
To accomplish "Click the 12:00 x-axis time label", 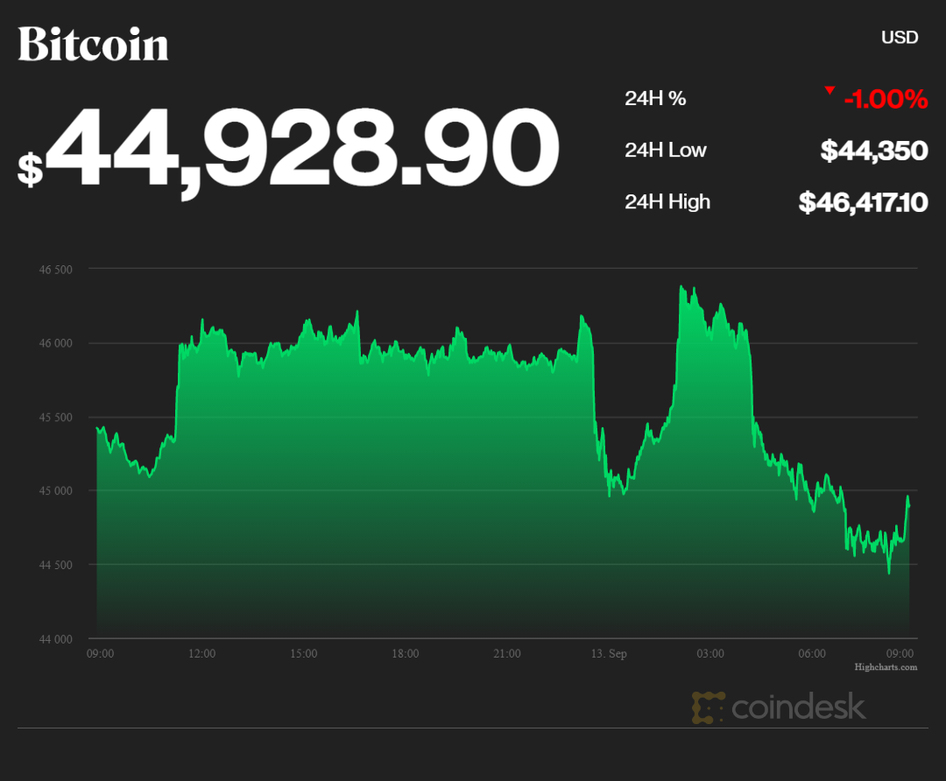I will coord(202,653).
